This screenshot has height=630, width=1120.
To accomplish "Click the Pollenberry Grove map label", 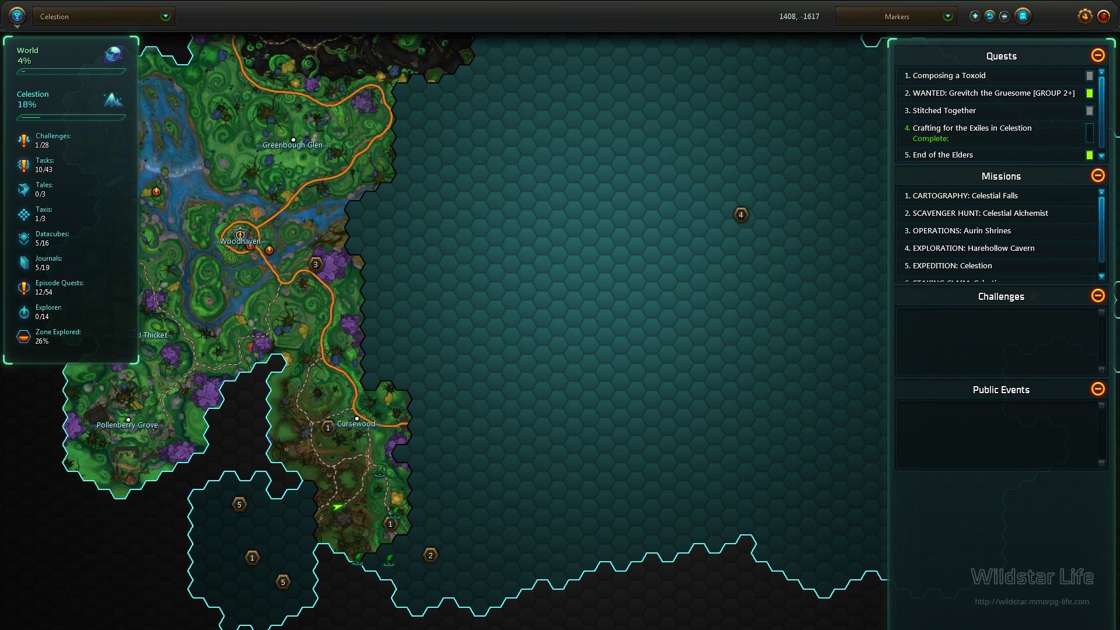I will click(127, 425).
